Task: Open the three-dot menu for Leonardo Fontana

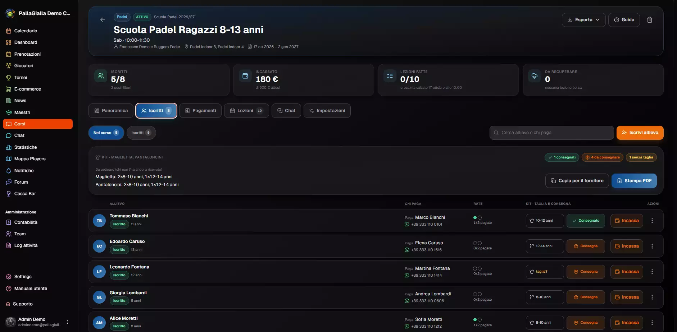Action: (652, 272)
